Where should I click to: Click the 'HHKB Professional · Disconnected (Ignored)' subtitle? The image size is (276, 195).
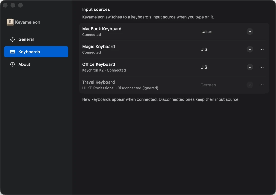pyautogui.click(x=120, y=88)
